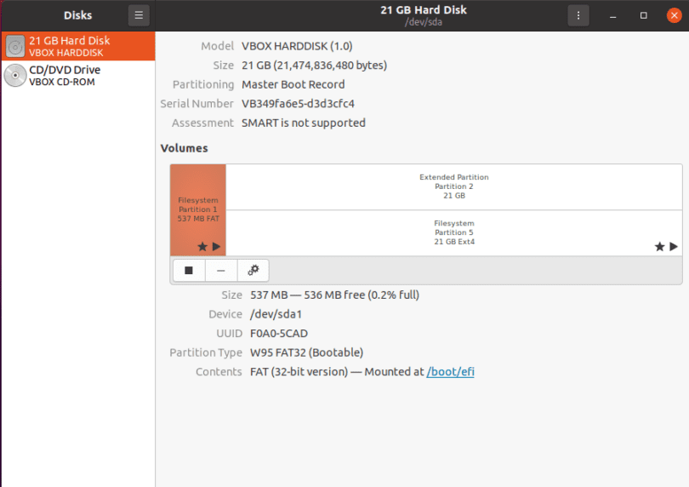The width and height of the screenshot is (689, 487).
Task: Delete selected partition with minus button
Action: 221,270
